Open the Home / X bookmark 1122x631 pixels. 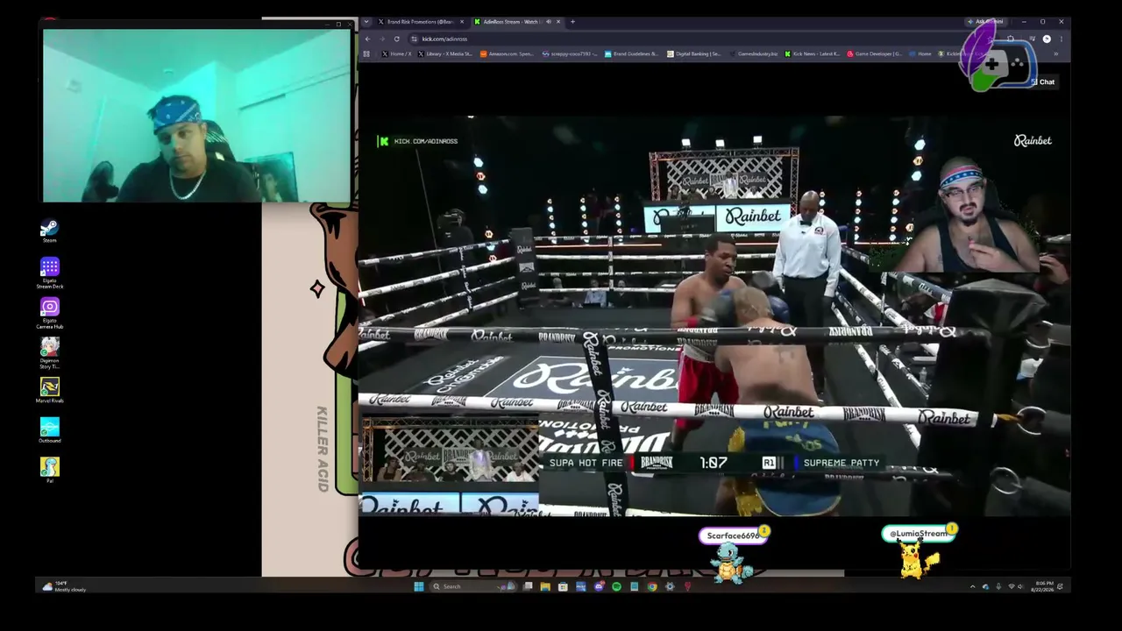coord(397,54)
